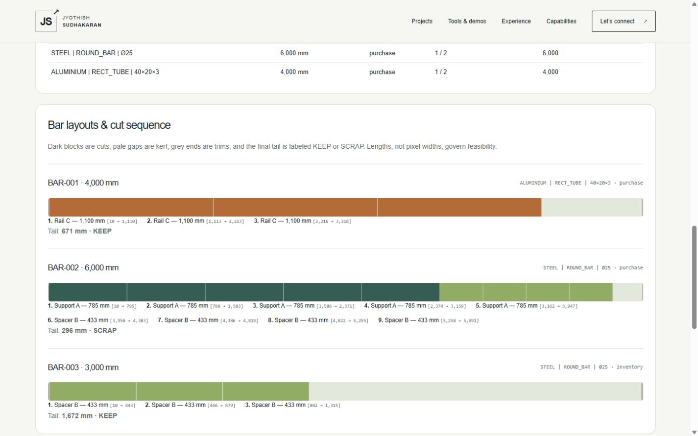Select the first Spacer B block in BAR-002
698x436 pixels.
coord(461,292)
